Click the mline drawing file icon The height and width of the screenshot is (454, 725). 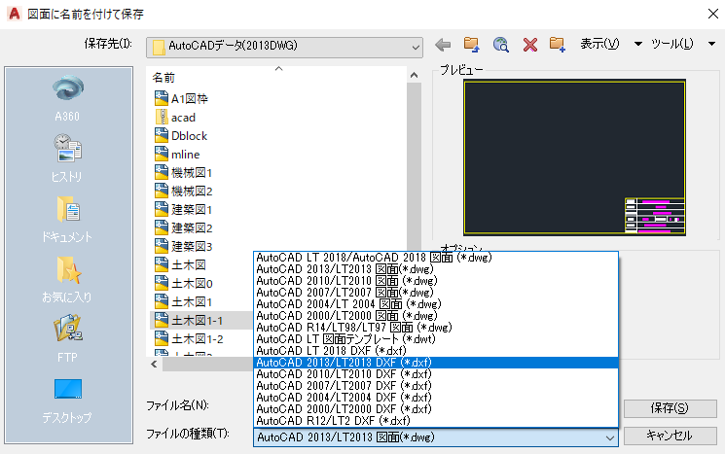(x=161, y=154)
